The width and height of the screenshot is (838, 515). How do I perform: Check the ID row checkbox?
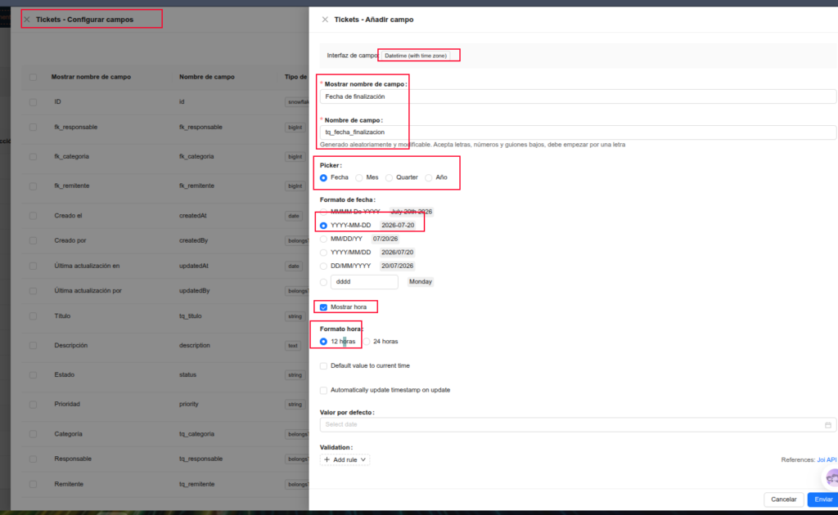click(x=33, y=102)
